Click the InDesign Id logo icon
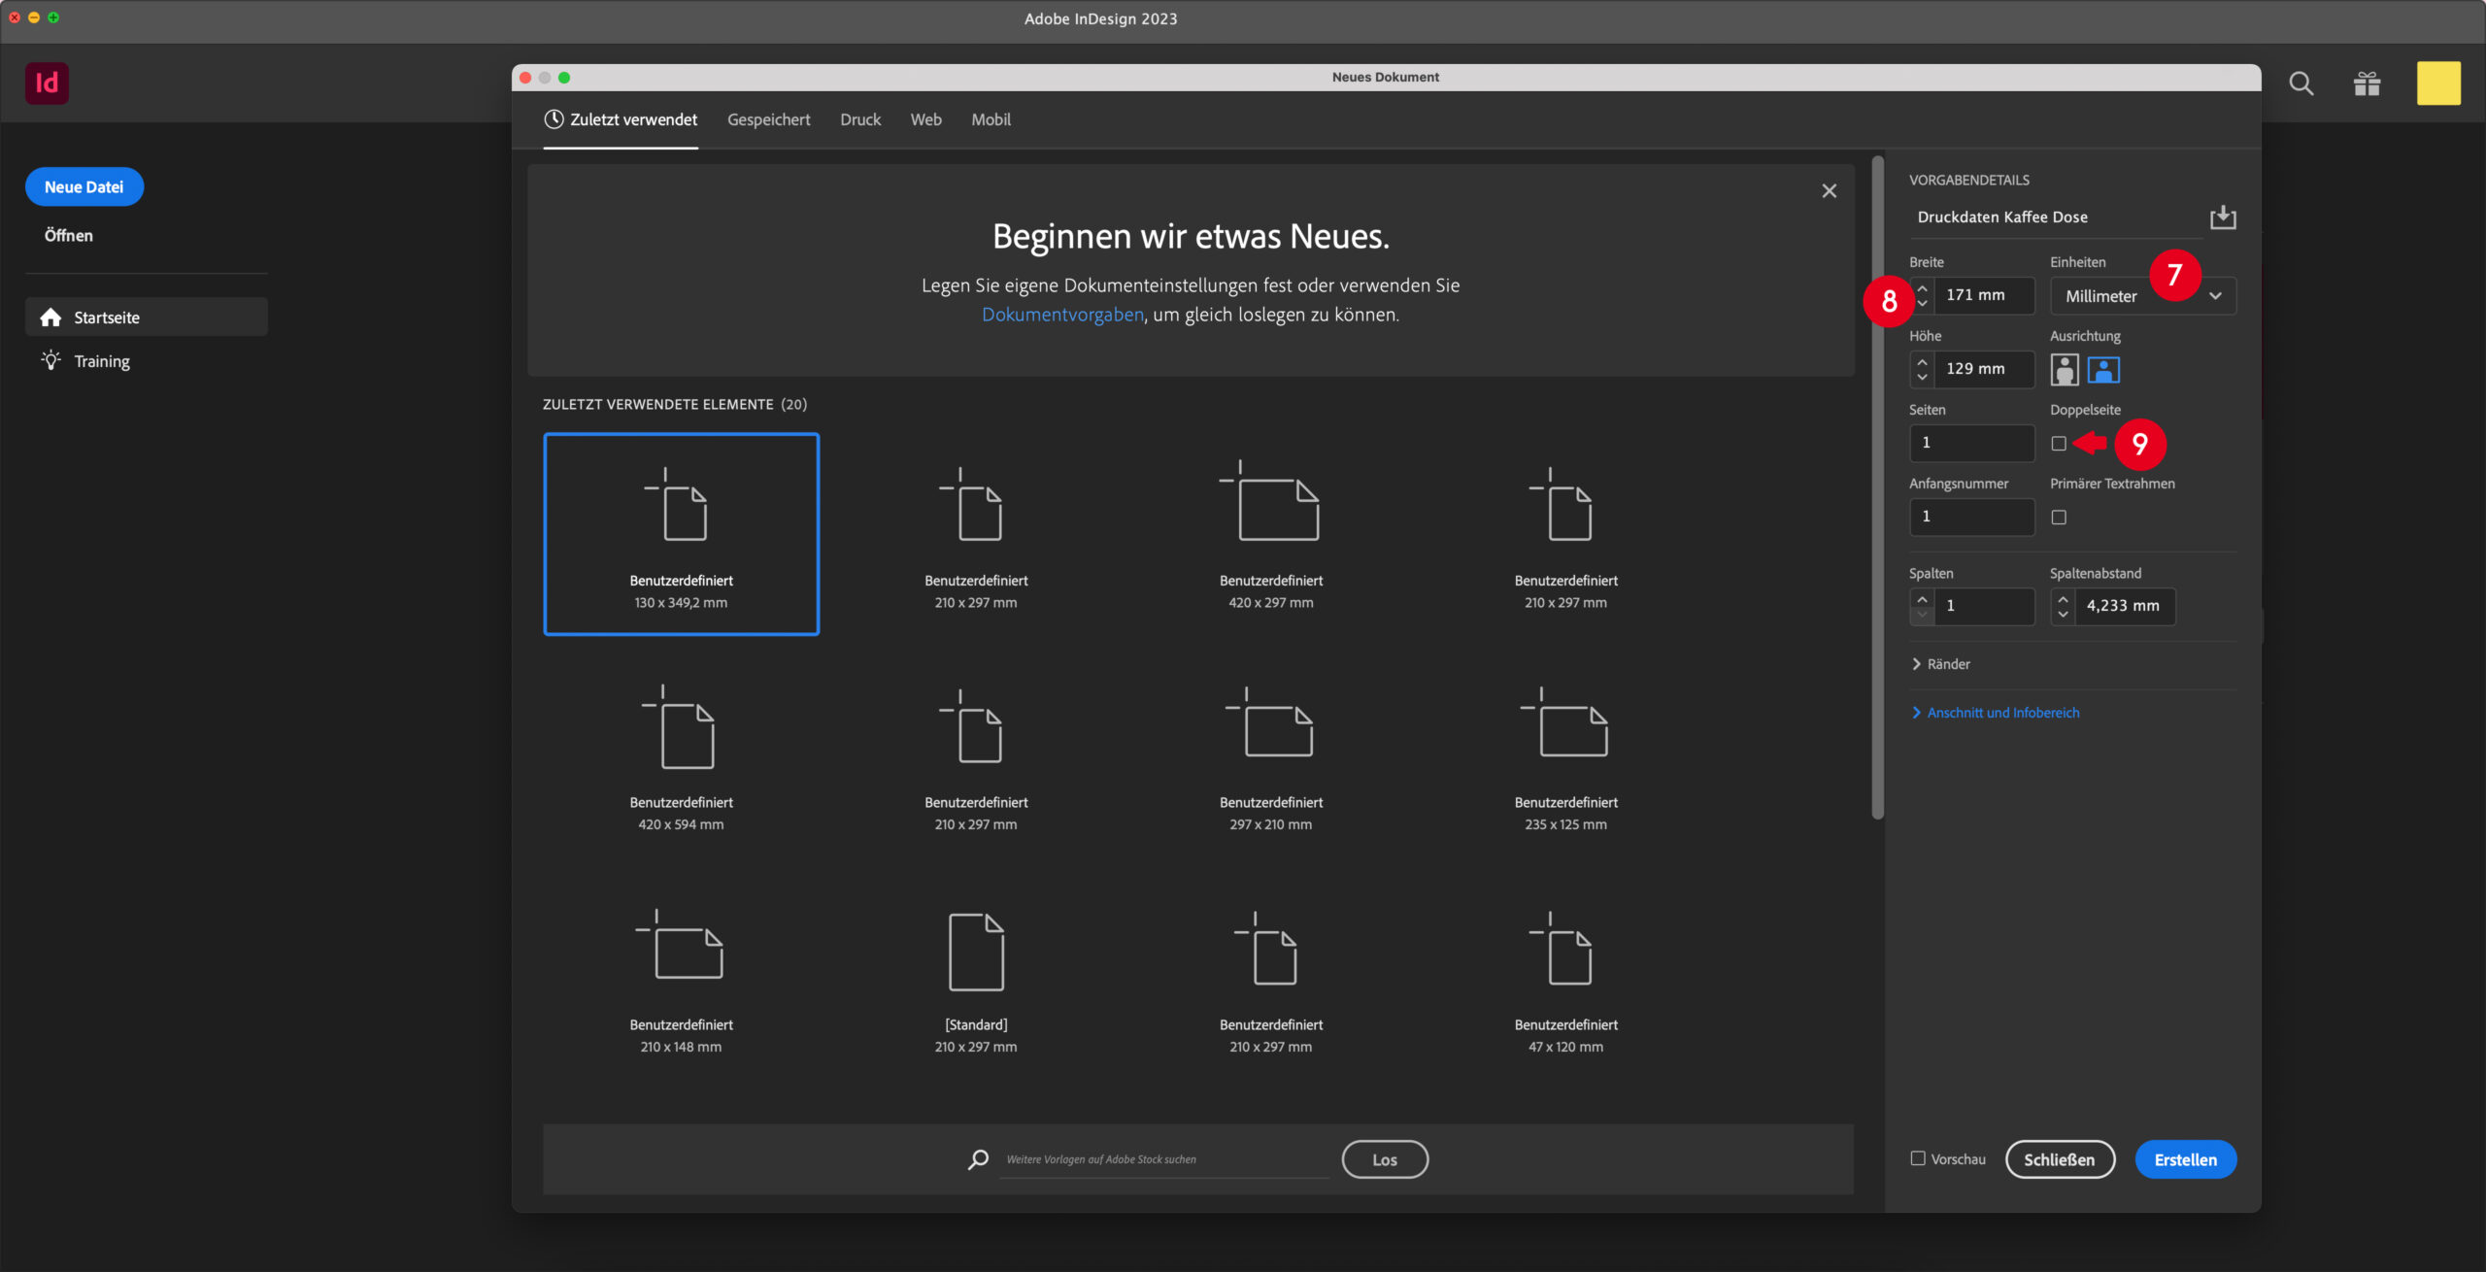The height and width of the screenshot is (1272, 2486). [47, 84]
